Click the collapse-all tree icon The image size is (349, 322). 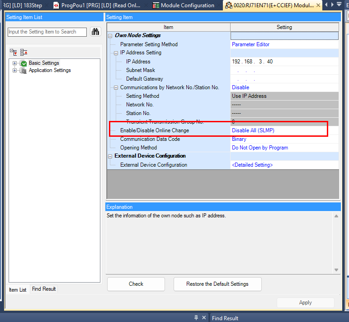24,53
